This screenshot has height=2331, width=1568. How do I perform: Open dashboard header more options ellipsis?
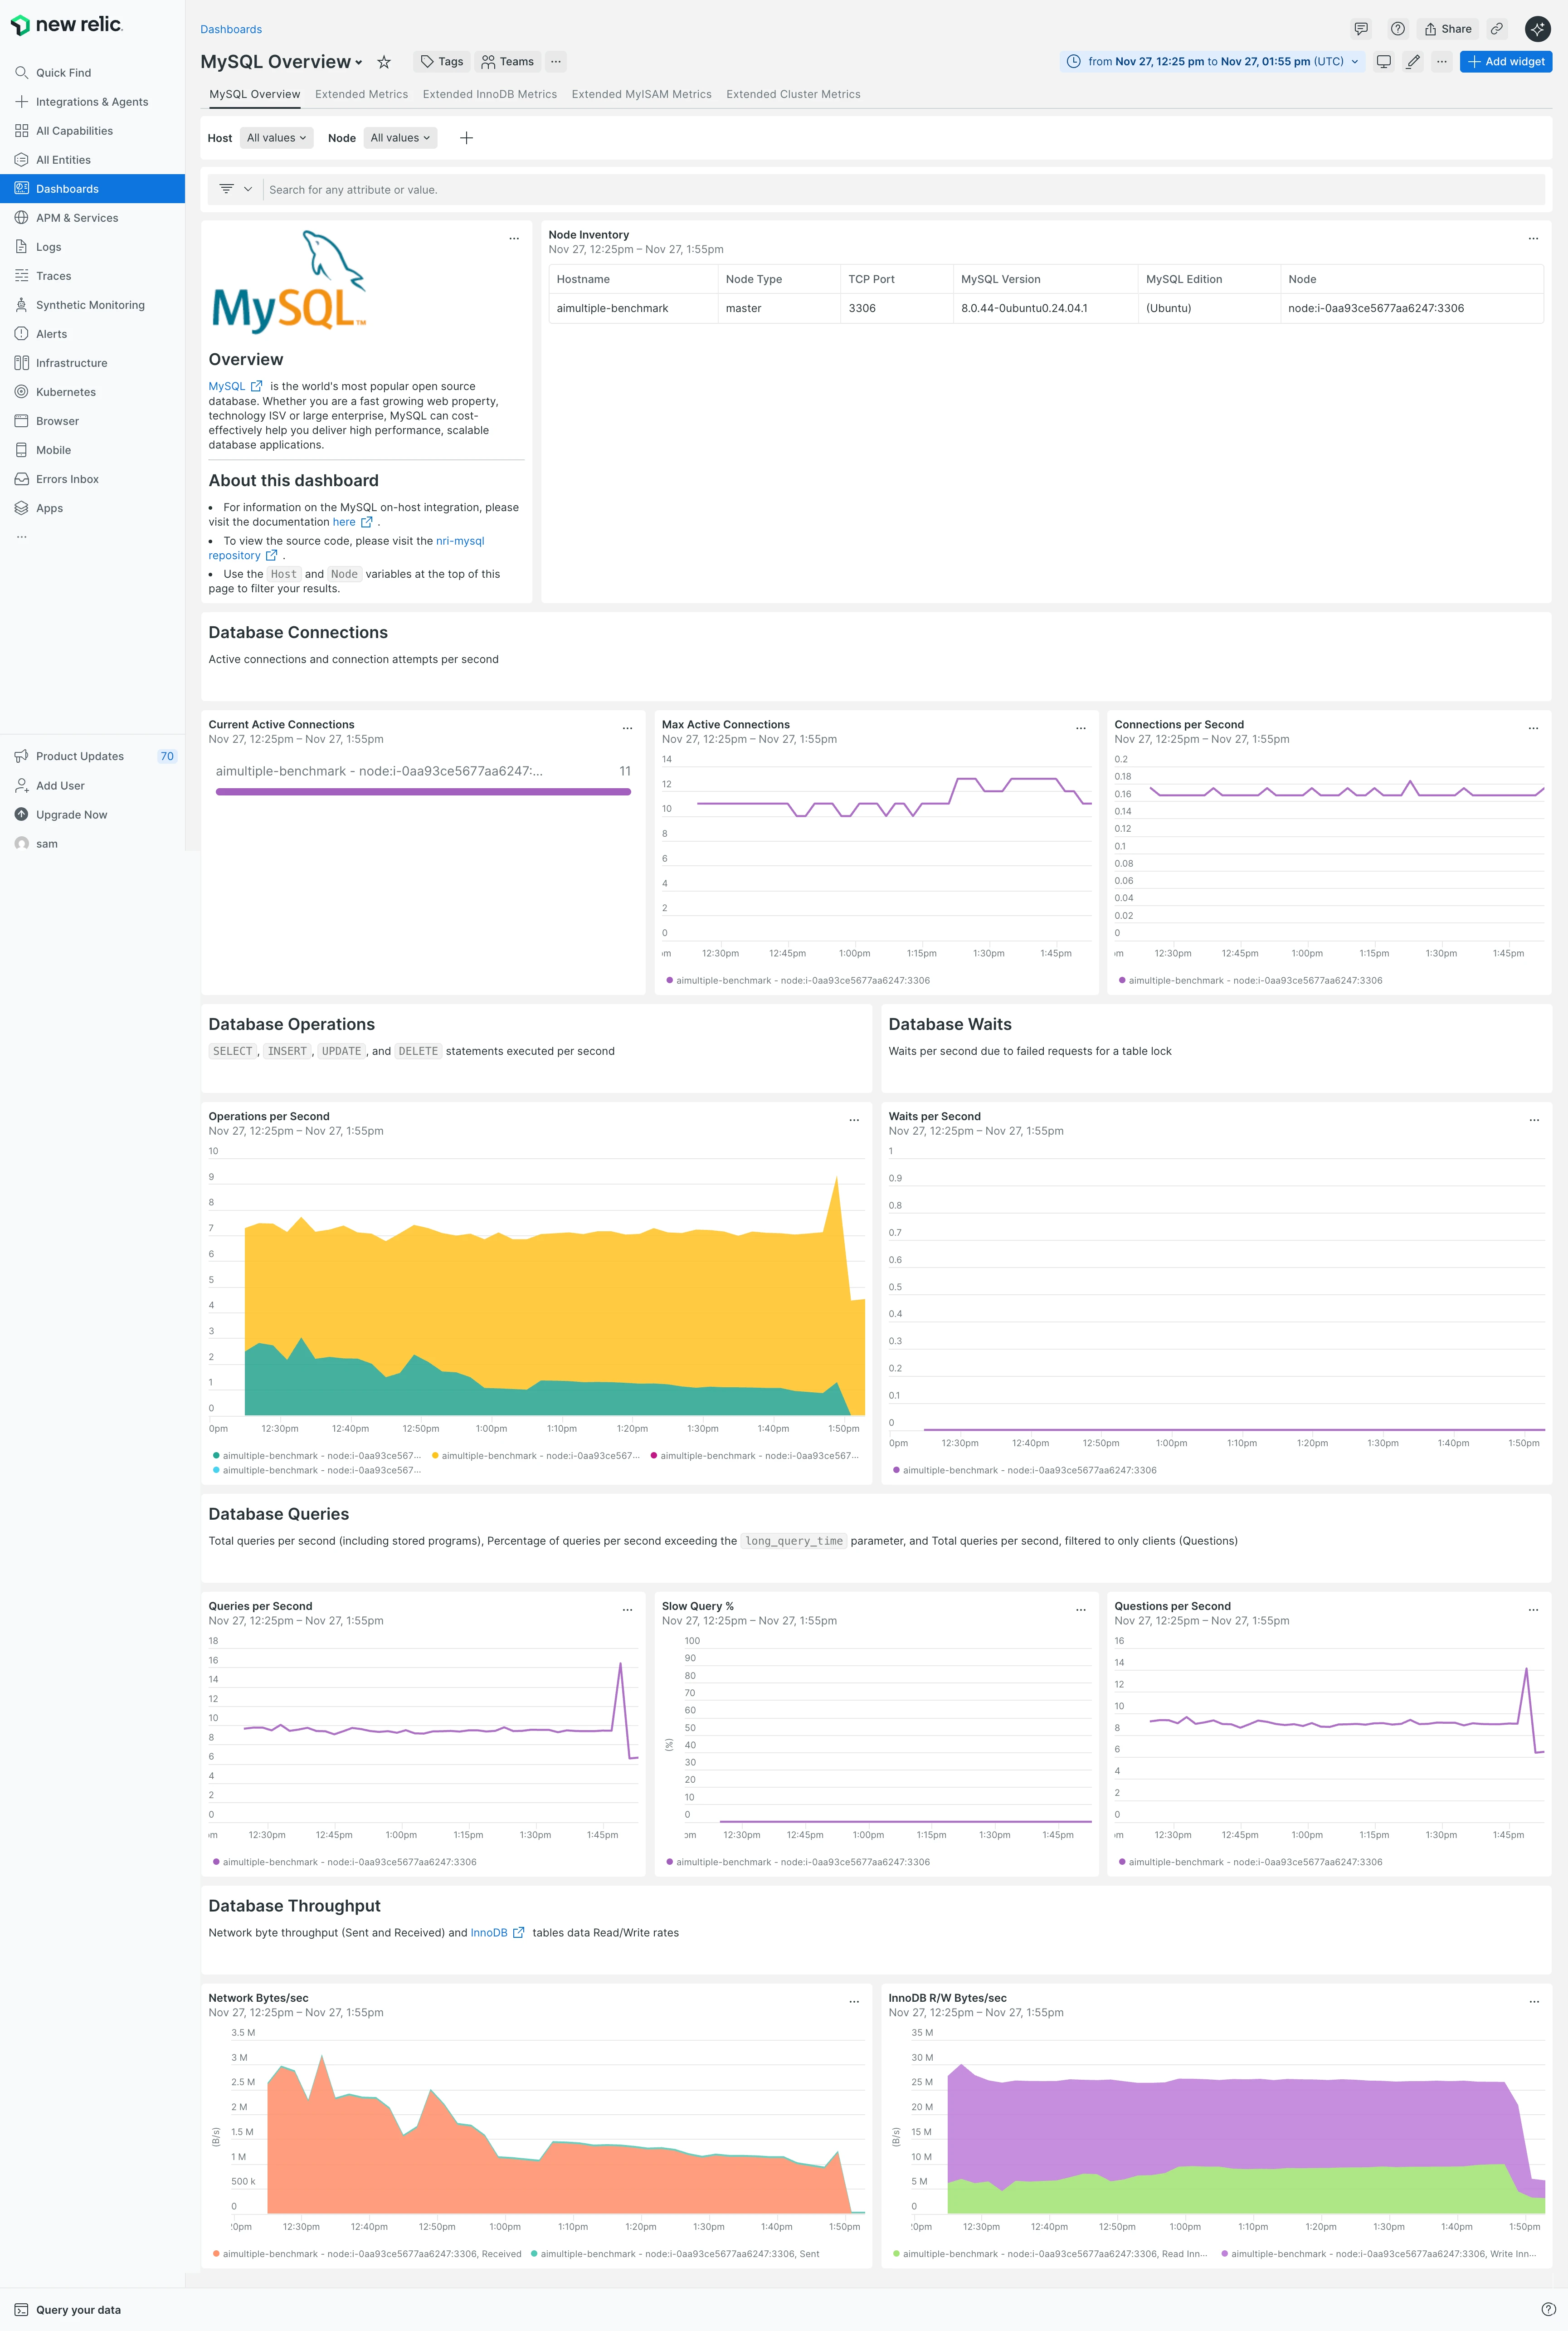tap(1442, 62)
